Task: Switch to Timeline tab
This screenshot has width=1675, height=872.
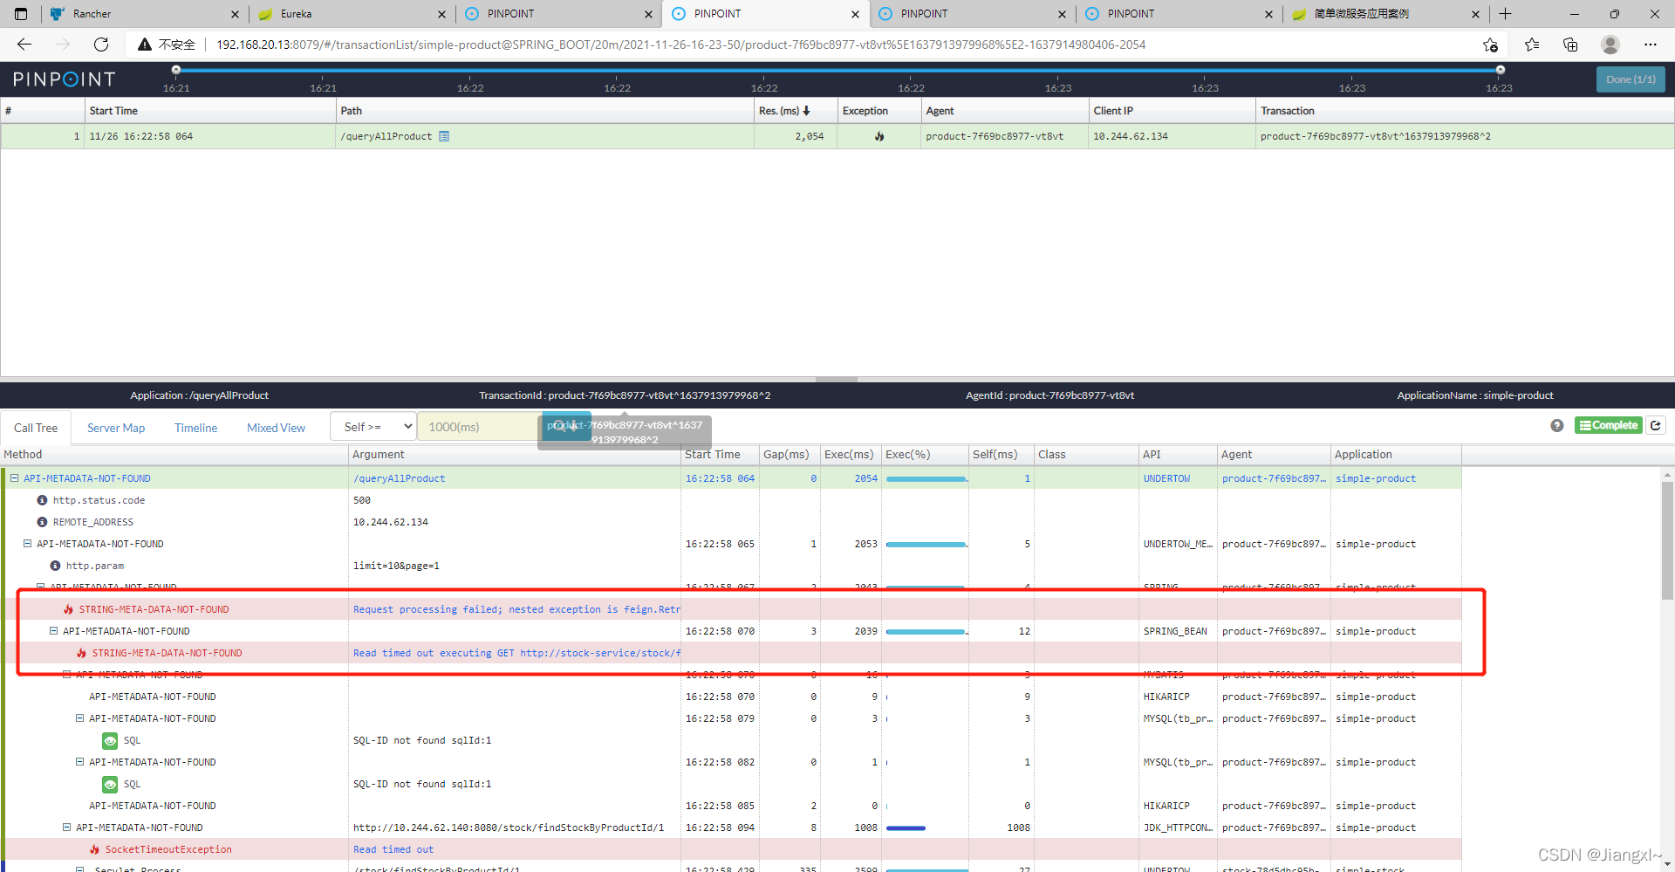Action: click(195, 428)
